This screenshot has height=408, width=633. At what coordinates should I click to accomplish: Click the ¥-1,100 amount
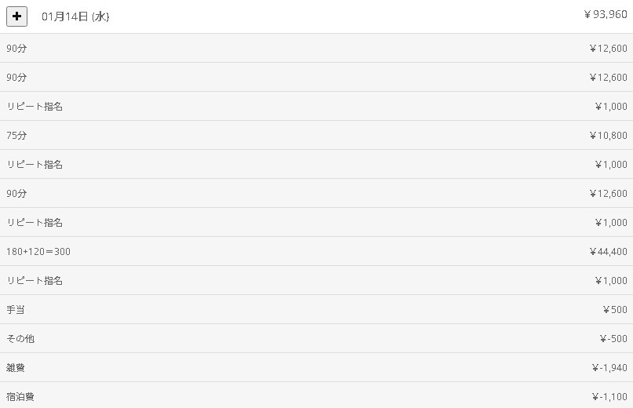(609, 397)
